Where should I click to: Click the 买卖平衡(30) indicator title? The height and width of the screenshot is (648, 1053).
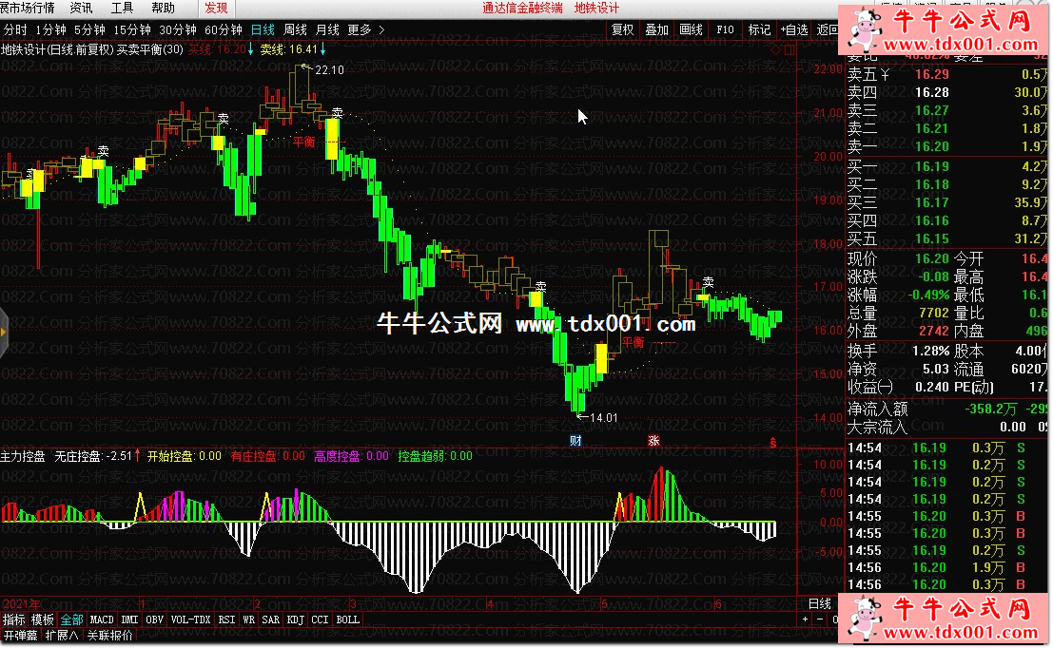pyautogui.click(x=149, y=49)
